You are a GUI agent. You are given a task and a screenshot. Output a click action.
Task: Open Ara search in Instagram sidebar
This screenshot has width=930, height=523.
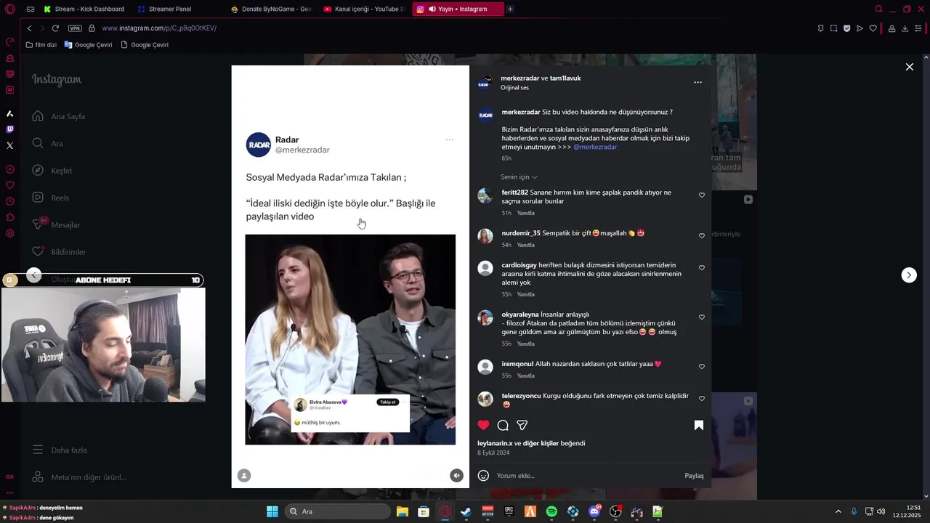(48, 144)
